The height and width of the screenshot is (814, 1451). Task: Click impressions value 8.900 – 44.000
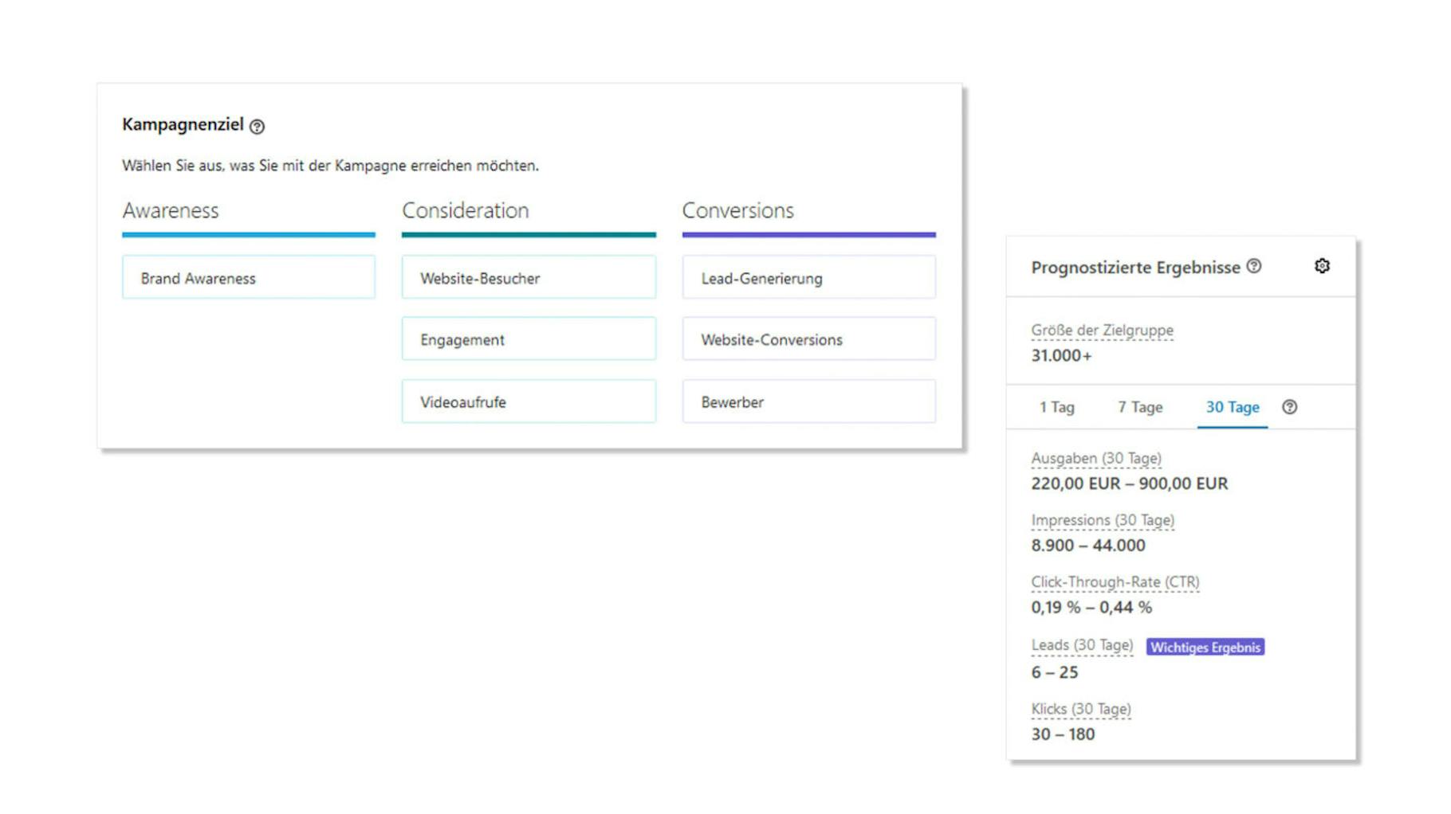[x=1088, y=546]
